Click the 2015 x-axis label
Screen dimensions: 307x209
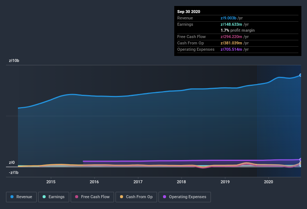click(x=51, y=182)
